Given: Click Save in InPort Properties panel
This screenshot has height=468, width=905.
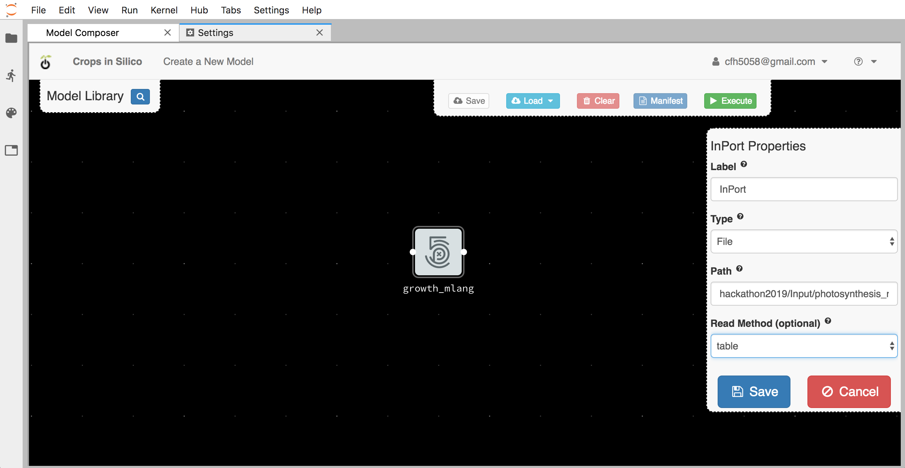Looking at the screenshot, I should (x=754, y=392).
